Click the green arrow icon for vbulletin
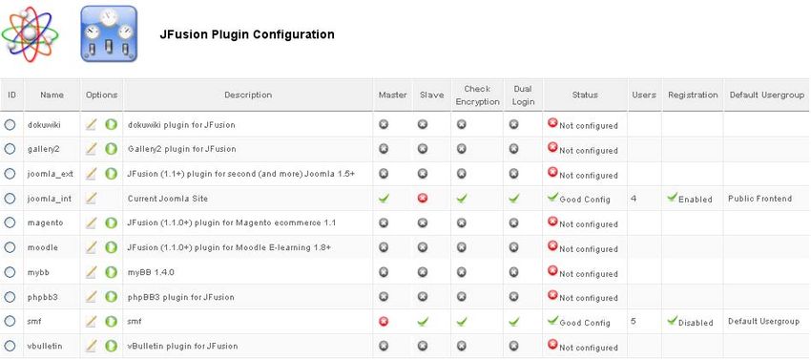 [111, 346]
